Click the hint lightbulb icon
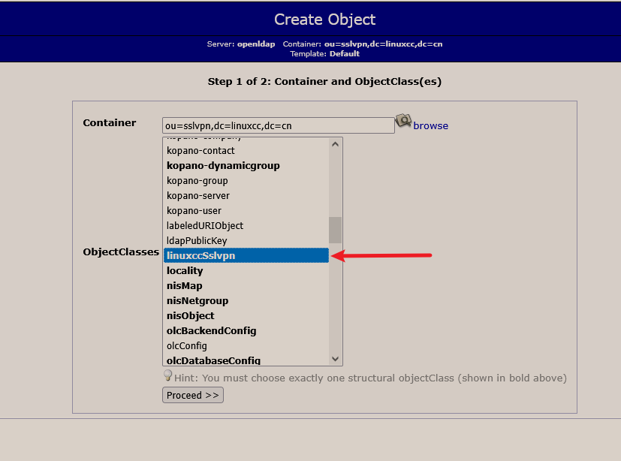Viewport: 621px width, 461px height. [x=168, y=375]
